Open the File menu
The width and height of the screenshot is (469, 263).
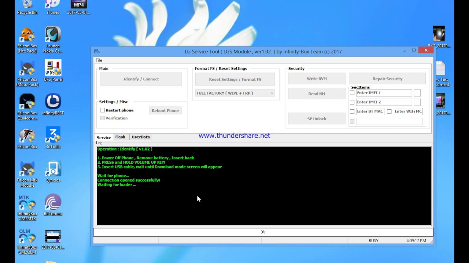99,60
